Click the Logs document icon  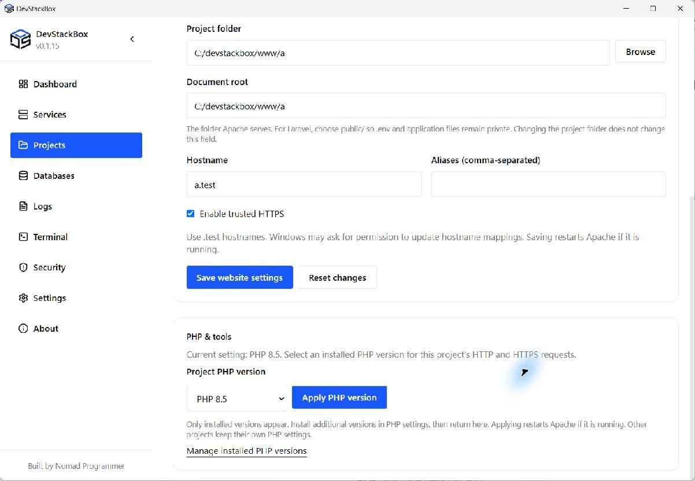click(x=23, y=207)
